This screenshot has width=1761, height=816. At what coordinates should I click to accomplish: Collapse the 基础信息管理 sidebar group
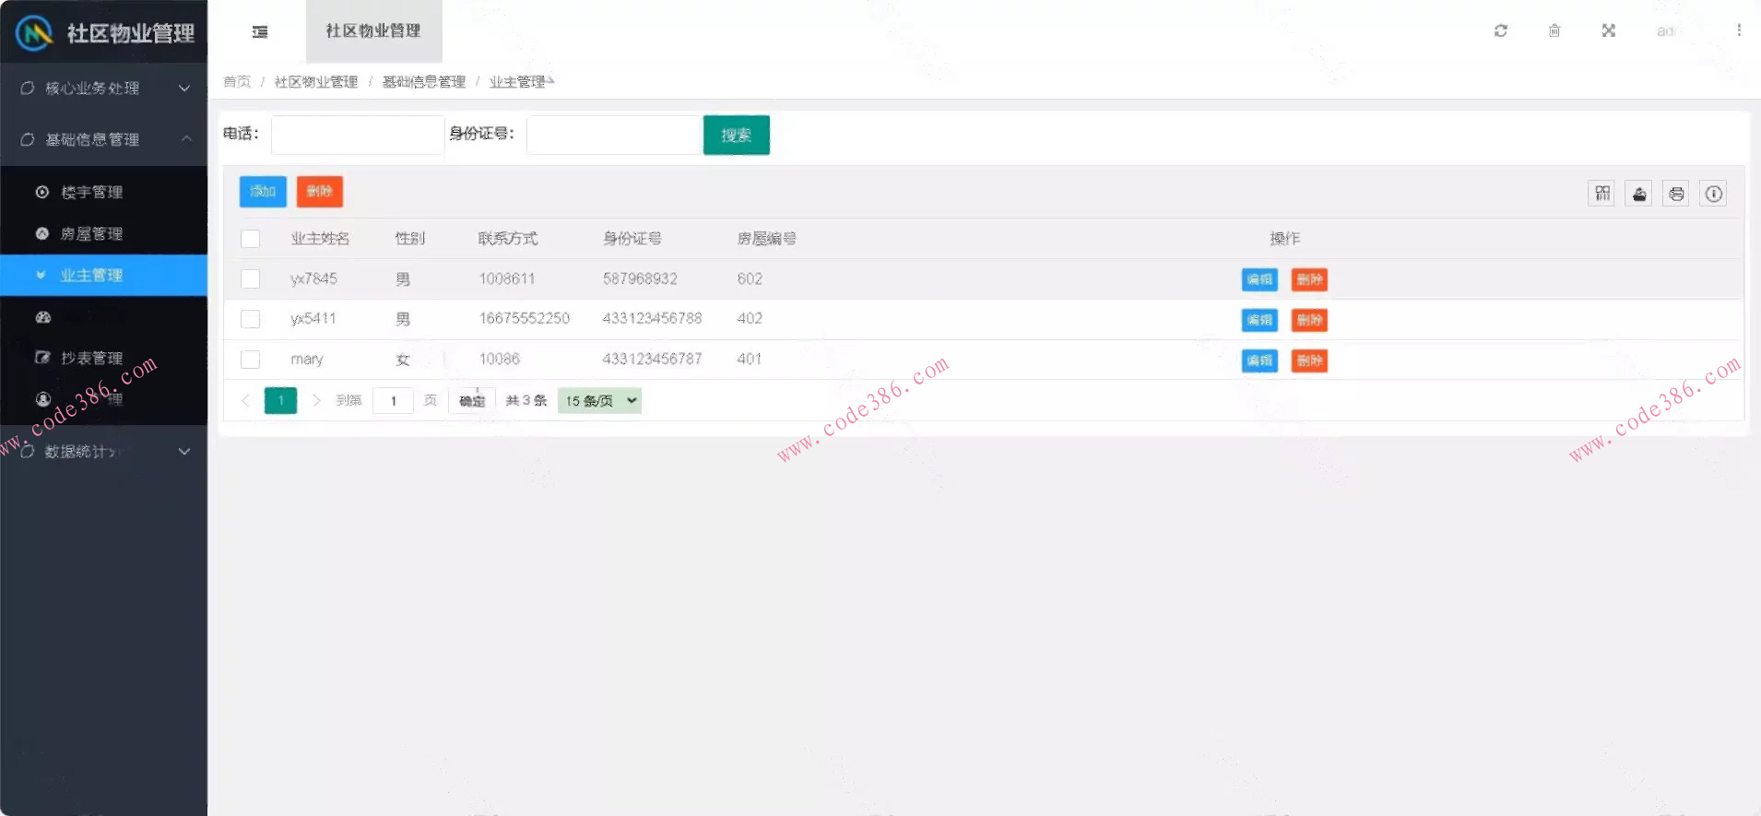[x=104, y=140]
